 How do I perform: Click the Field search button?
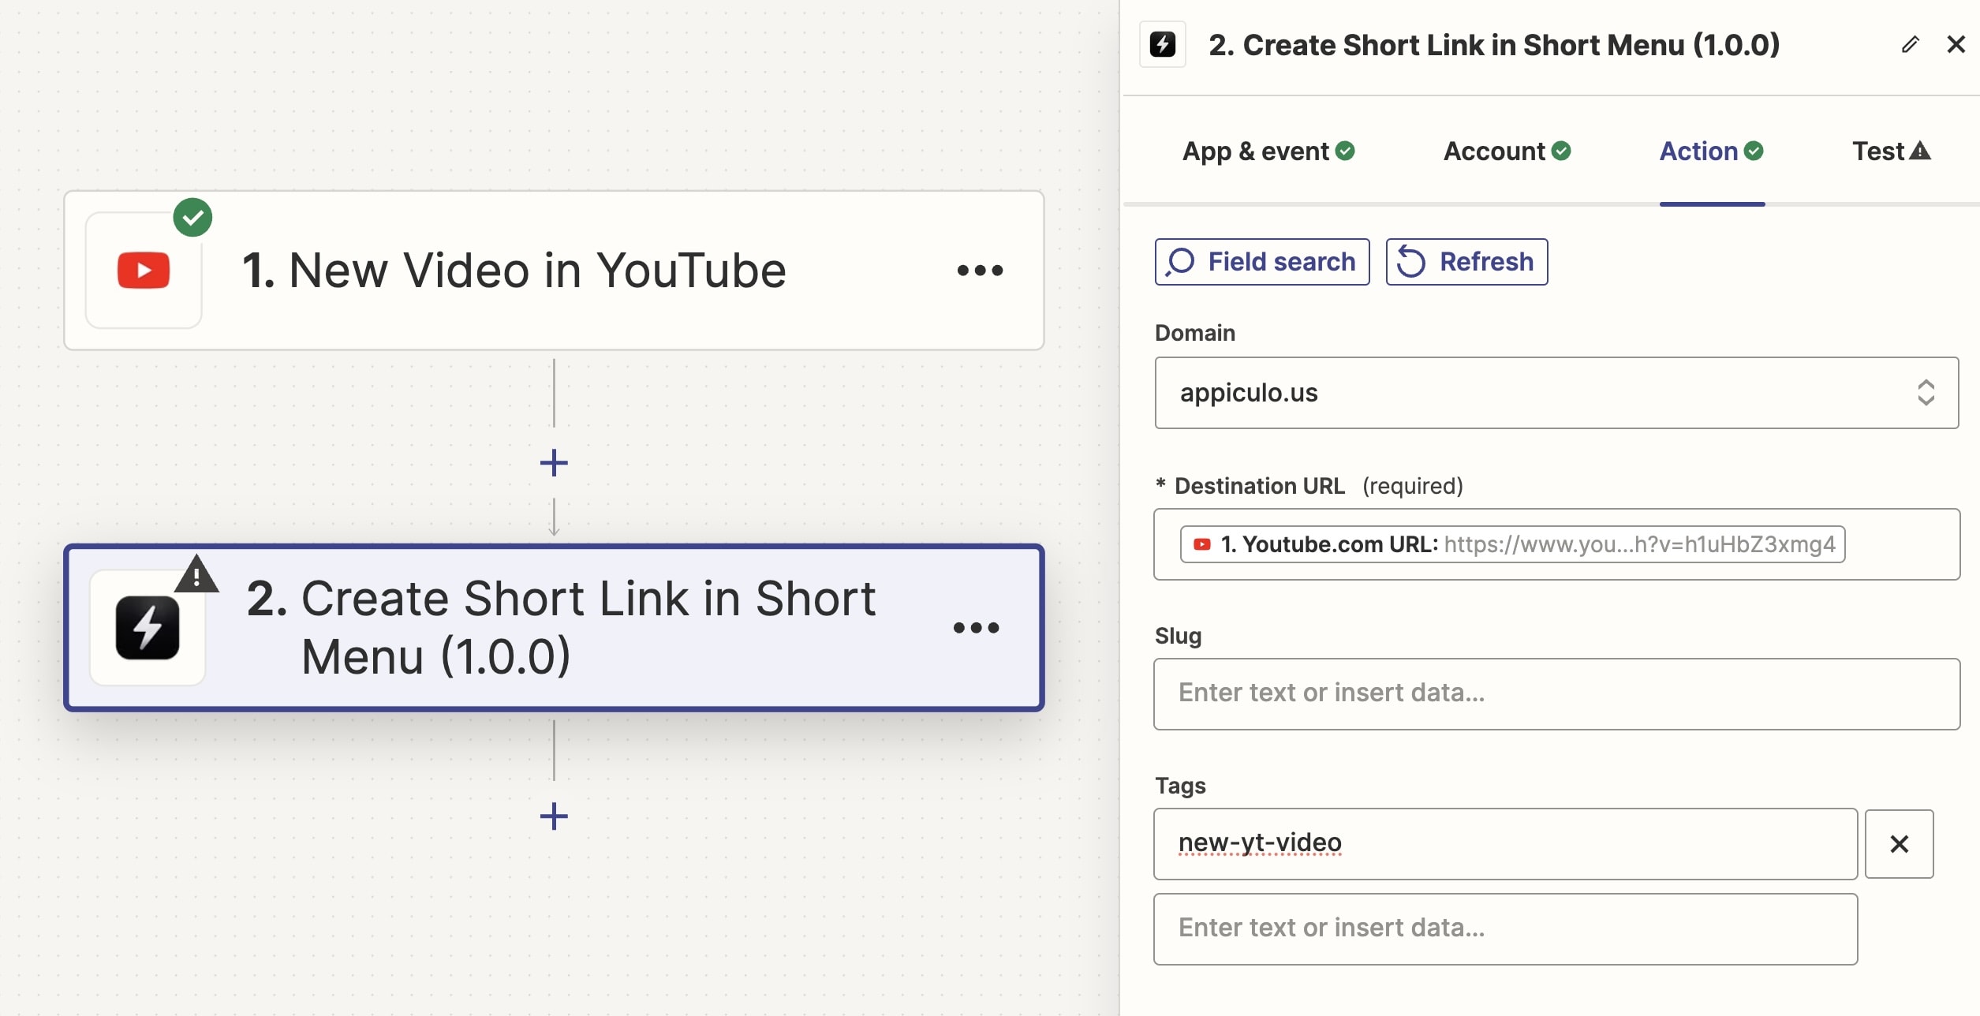click(1262, 262)
